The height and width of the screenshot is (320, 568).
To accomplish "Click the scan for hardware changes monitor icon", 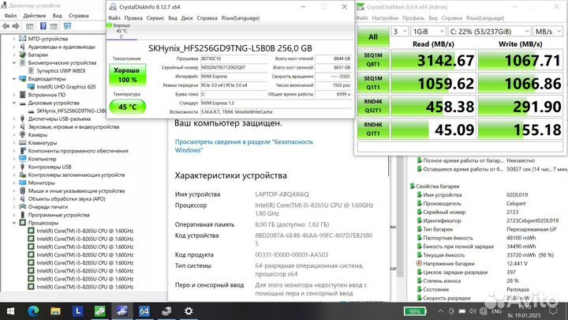I will tap(67, 26).
